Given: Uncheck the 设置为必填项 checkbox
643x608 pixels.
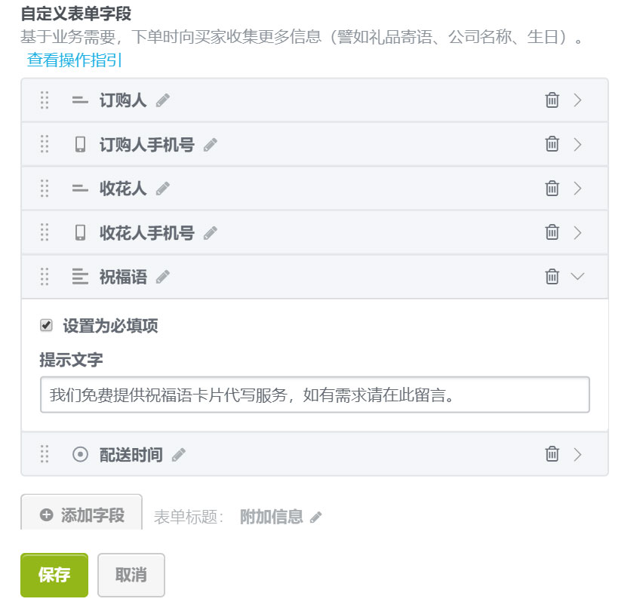Looking at the screenshot, I should click(x=45, y=324).
